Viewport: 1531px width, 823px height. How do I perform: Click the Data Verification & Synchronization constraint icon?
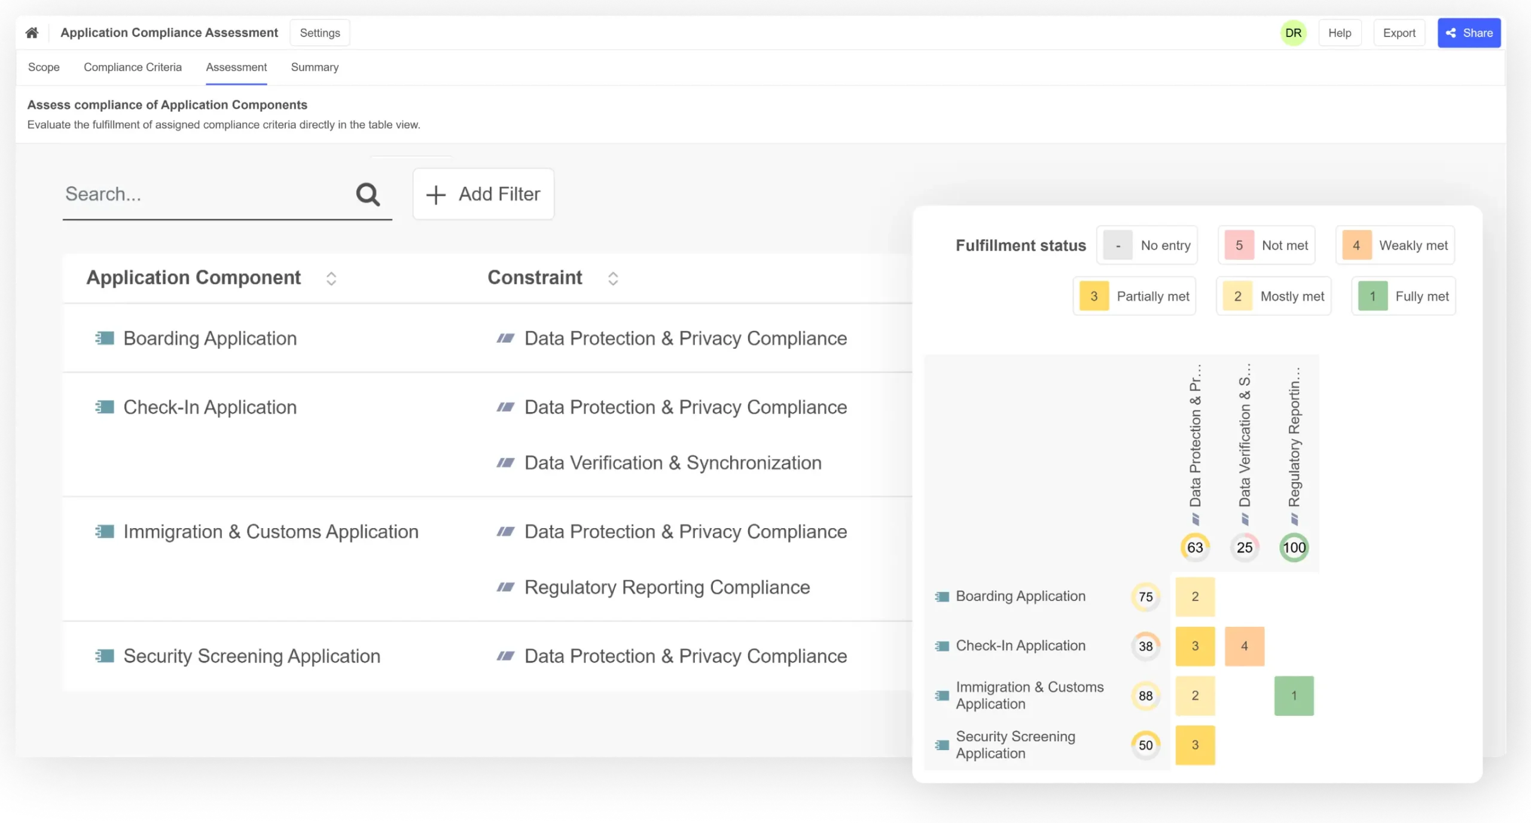point(505,463)
